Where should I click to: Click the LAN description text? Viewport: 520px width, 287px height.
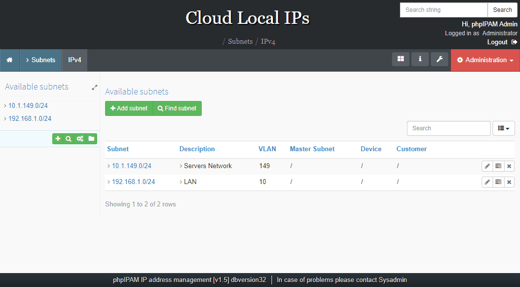190,182
